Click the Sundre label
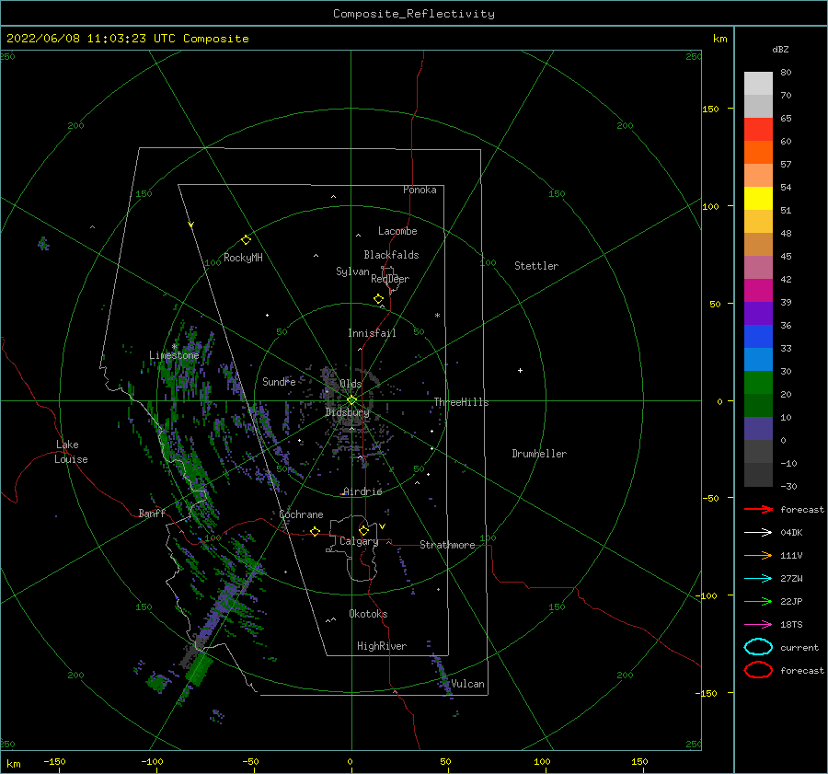 pyautogui.click(x=279, y=381)
